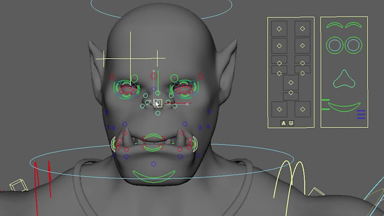Viewport: 384px width, 216px height.
Task: Select the red circle at the screen-left outer brow
Action: pyautogui.click(x=112, y=77)
